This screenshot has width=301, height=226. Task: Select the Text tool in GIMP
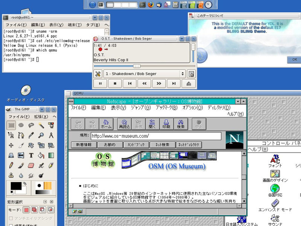(x=31, y=155)
